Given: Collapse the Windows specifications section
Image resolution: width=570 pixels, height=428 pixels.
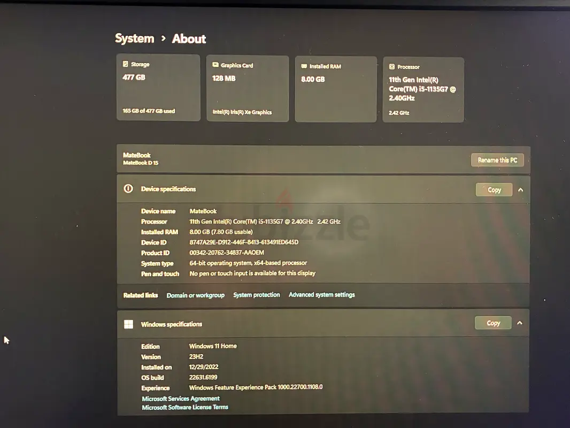Looking at the screenshot, I should coord(520,323).
